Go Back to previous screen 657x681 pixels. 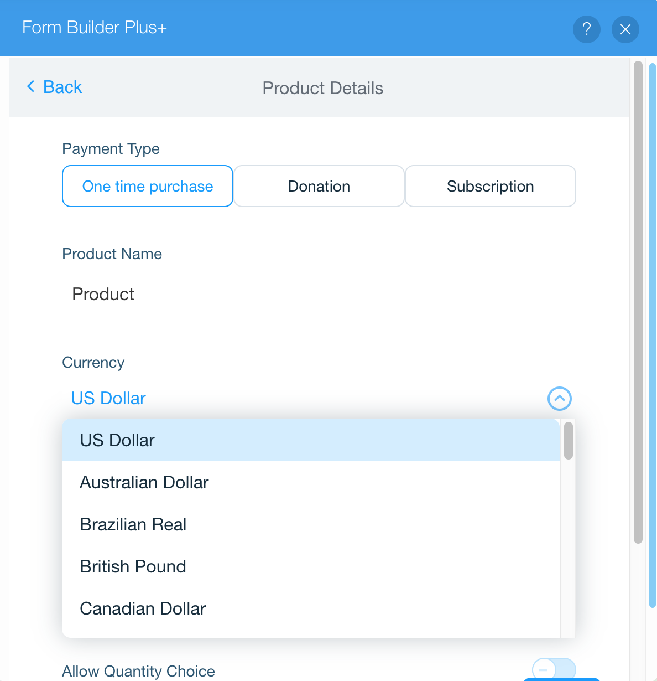tap(54, 87)
